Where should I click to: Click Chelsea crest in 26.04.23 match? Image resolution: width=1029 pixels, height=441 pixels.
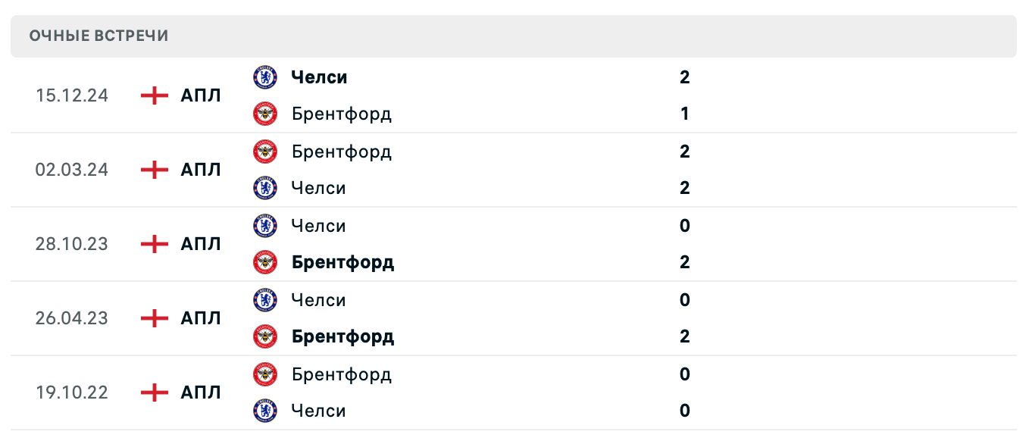pyautogui.click(x=265, y=300)
